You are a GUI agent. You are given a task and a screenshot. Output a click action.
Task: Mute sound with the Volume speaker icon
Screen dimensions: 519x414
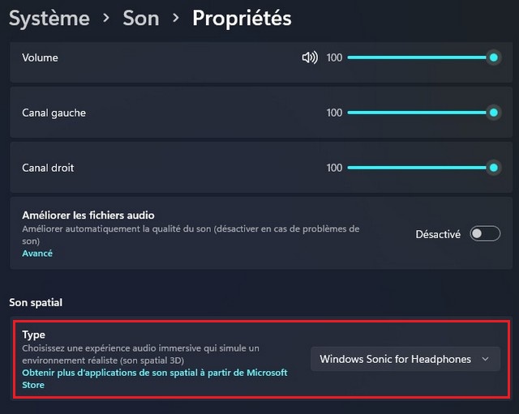(309, 58)
